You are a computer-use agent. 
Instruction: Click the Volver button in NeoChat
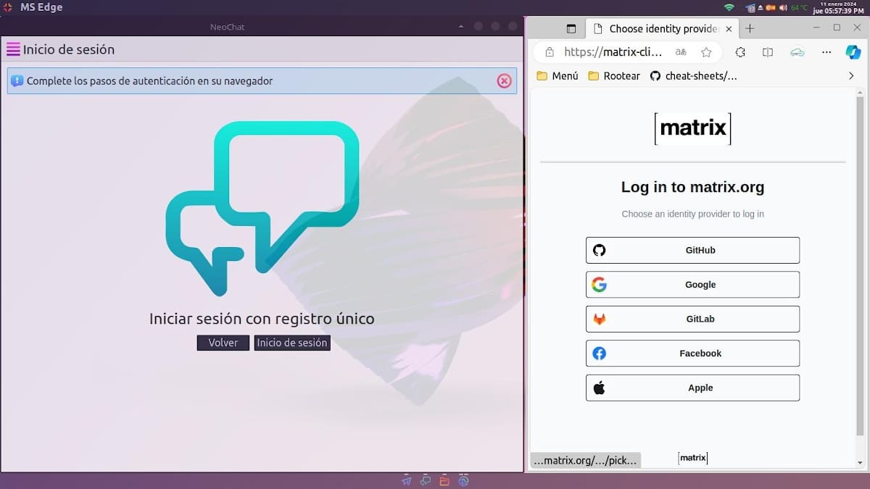click(223, 343)
